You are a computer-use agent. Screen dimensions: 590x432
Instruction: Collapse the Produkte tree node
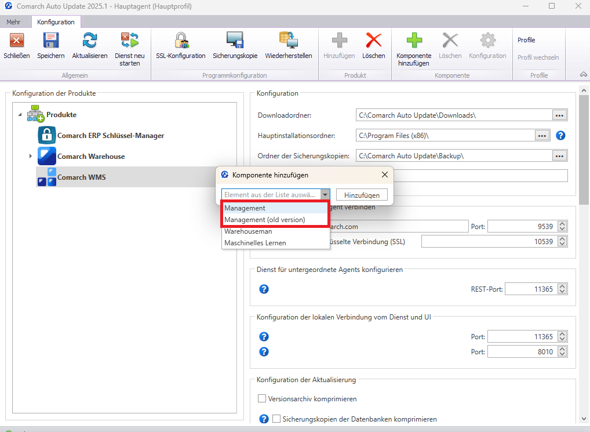[20, 114]
